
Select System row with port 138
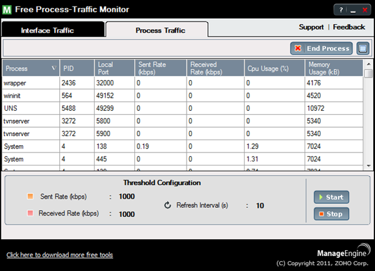[183, 147]
